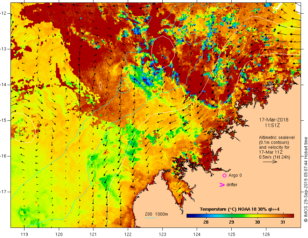Click the color bar value '29'
Screen dimensions: 308x238
coord(231,222)
